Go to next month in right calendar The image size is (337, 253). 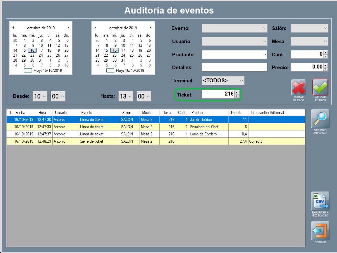(x=151, y=28)
